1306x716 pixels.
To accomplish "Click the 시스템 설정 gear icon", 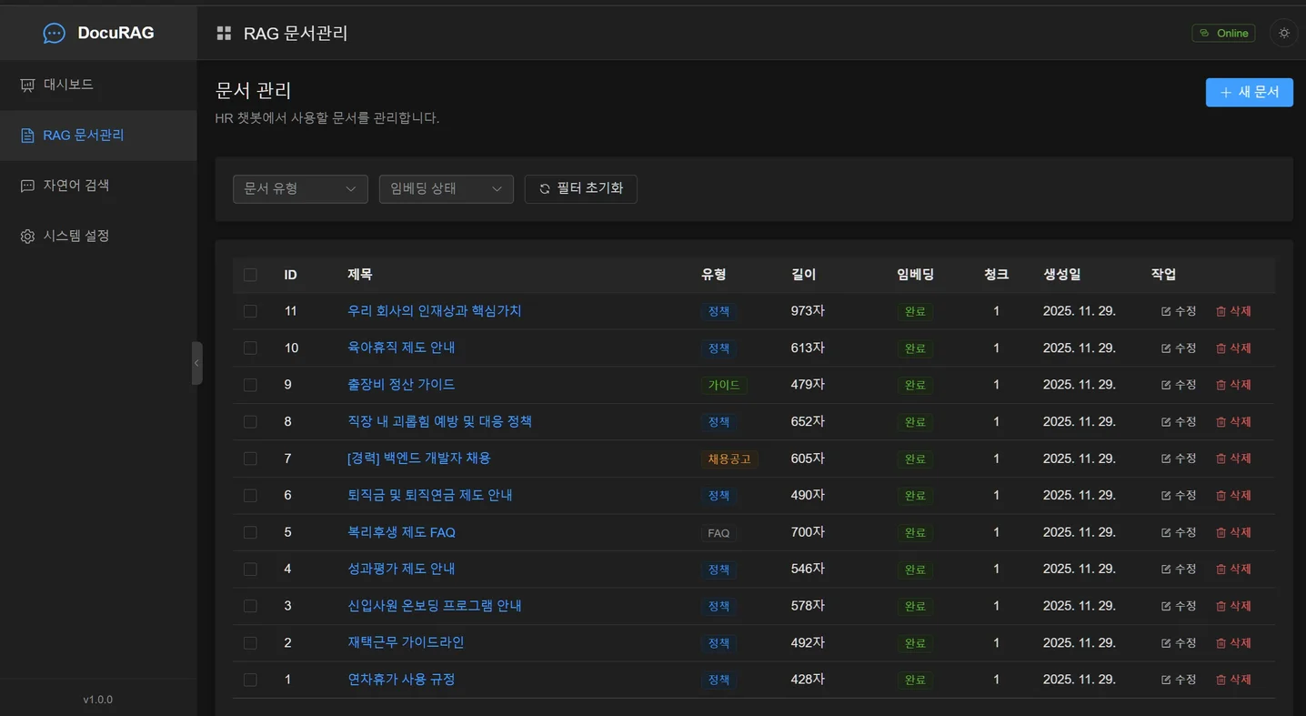I will (27, 236).
